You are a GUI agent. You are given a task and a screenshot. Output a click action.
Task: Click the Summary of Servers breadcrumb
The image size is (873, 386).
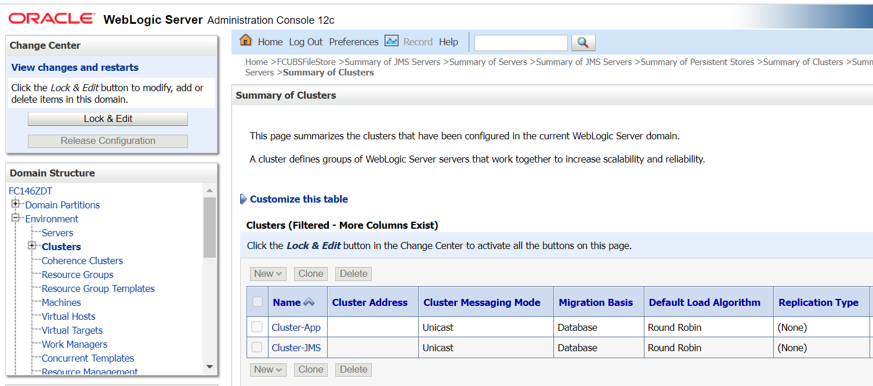pos(488,62)
